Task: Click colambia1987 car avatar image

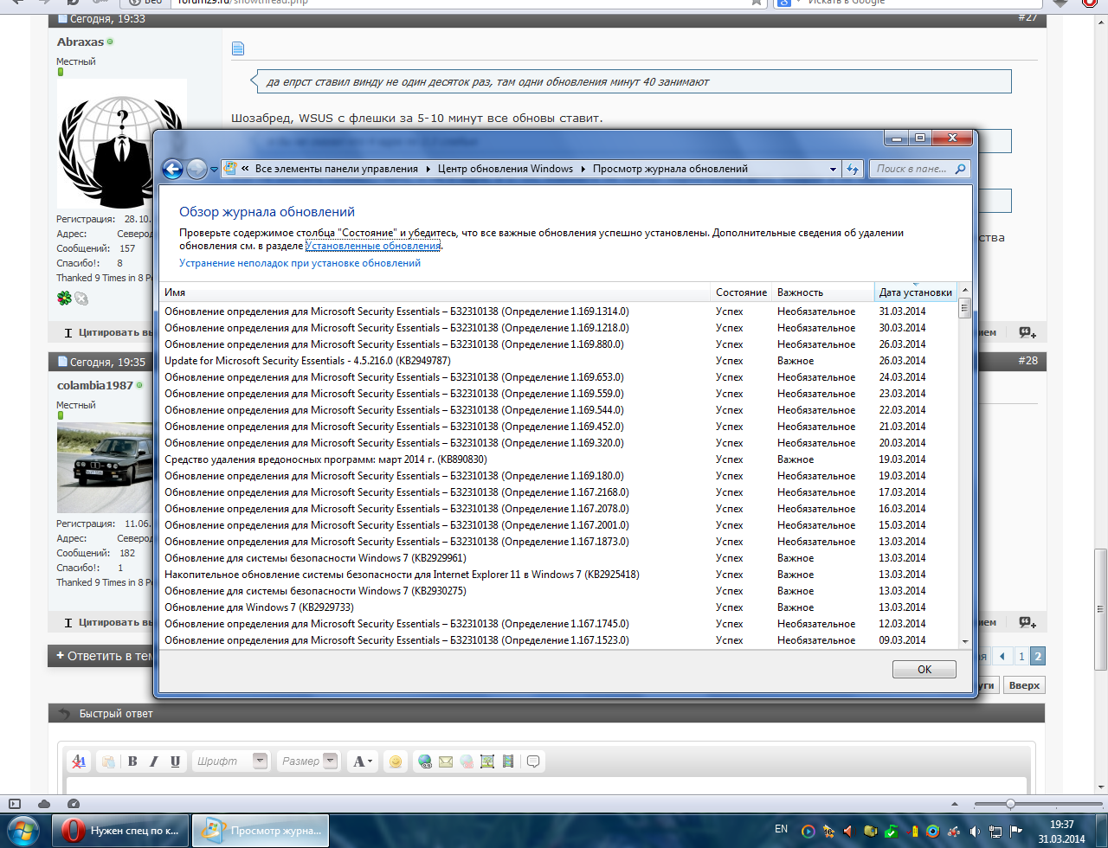Action: point(105,468)
